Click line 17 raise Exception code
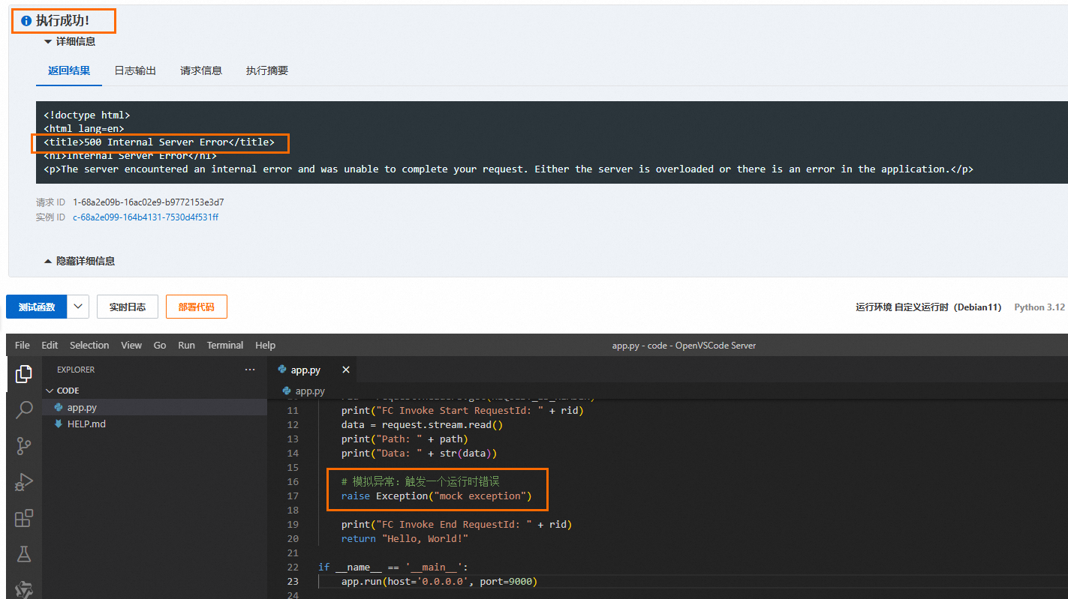The image size is (1068, 599). (x=436, y=496)
